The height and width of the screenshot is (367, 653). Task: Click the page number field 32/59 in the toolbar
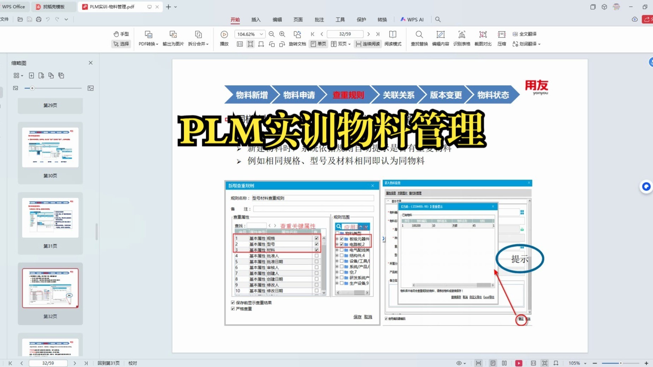pos(345,34)
